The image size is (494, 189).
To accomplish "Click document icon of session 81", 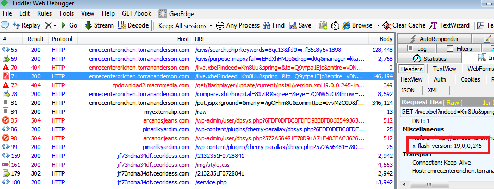I will tap(5, 102).
